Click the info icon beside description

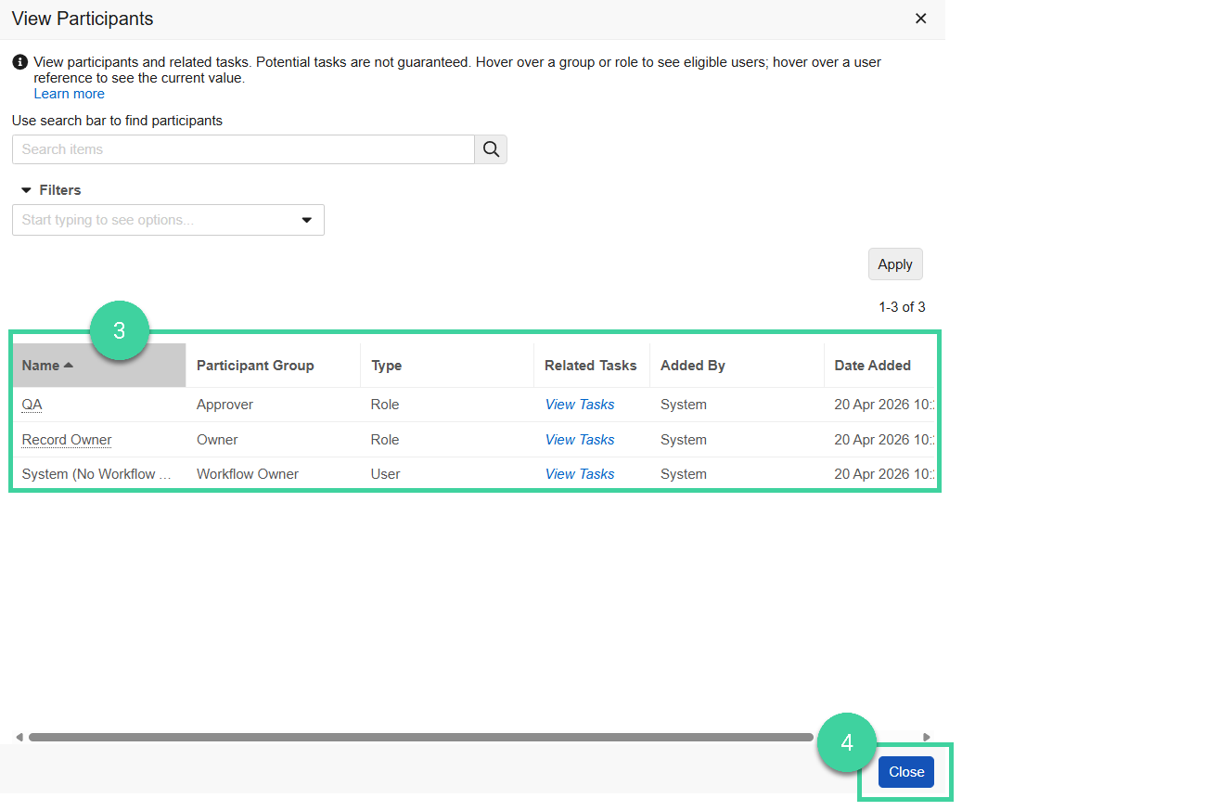tap(19, 62)
